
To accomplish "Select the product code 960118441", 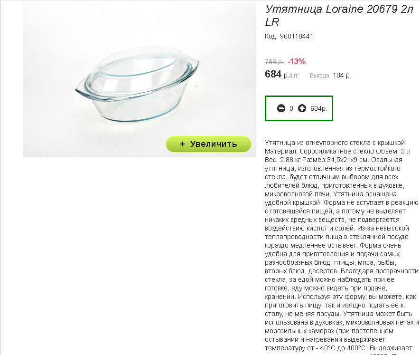I will 297,36.
